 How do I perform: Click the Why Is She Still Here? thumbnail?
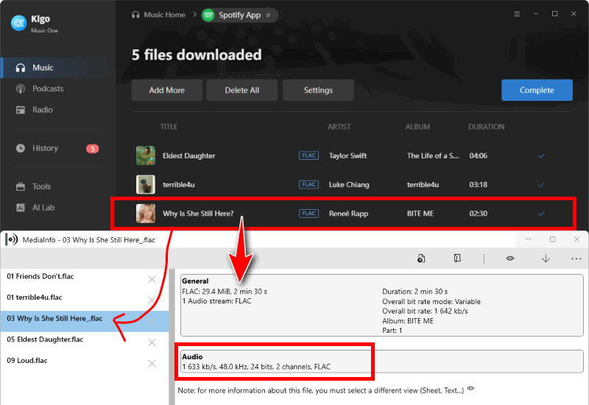(145, 214)
